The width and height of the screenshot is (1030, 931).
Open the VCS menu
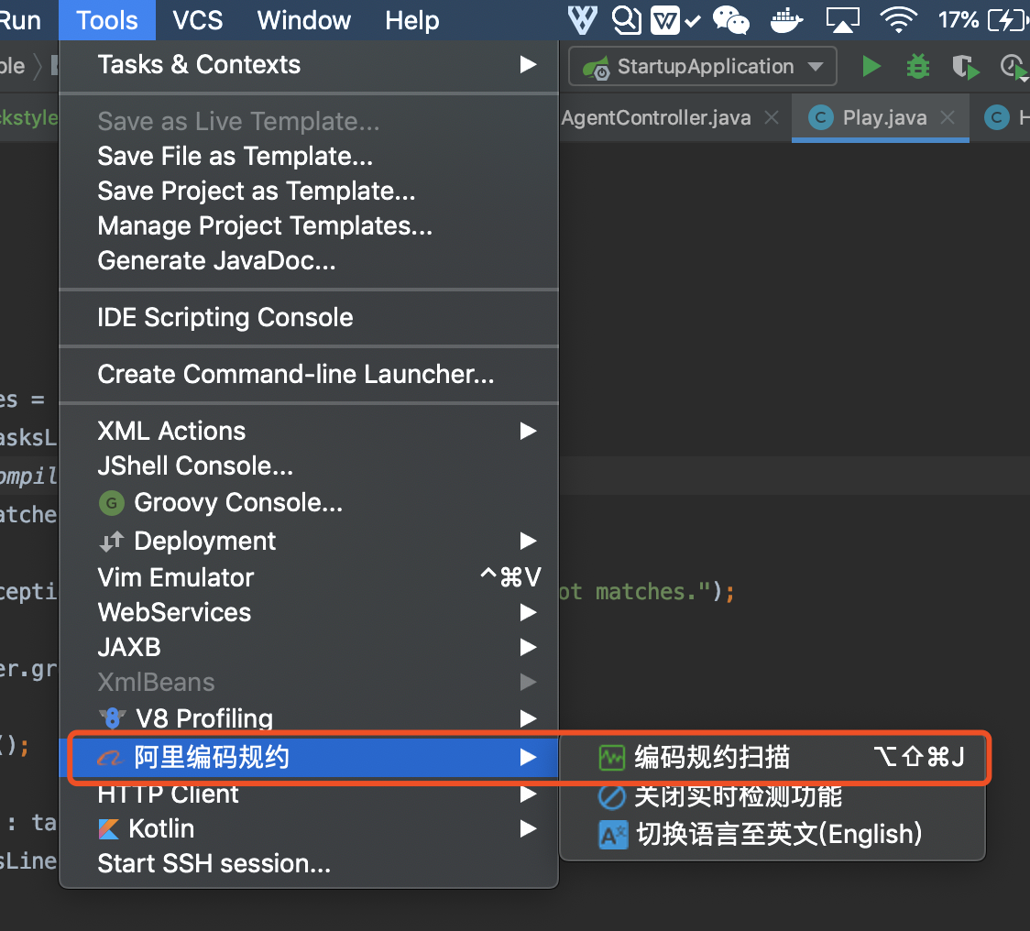click(198, 20)
